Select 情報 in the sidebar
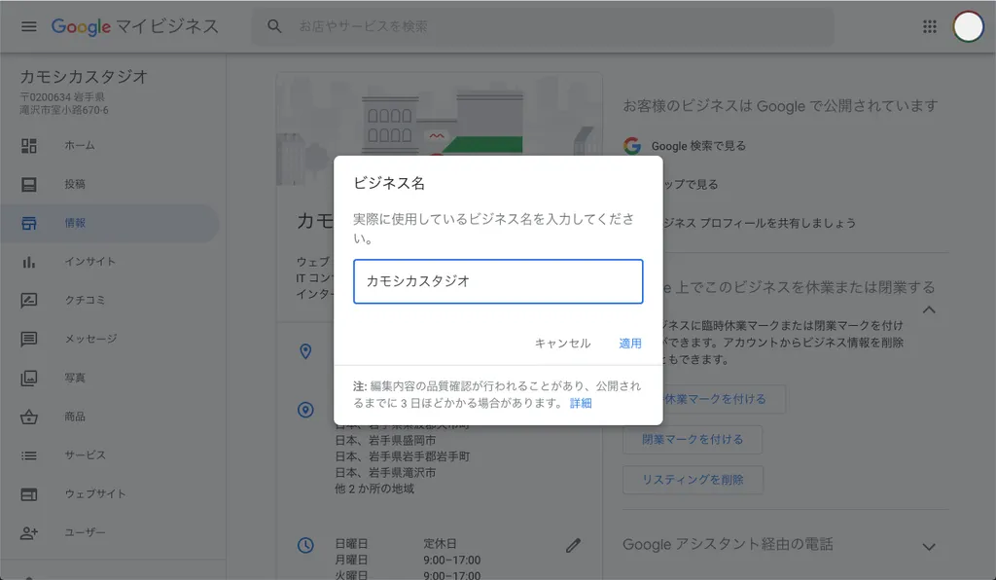This screenshot has height=580, width=996. (109, 223)
